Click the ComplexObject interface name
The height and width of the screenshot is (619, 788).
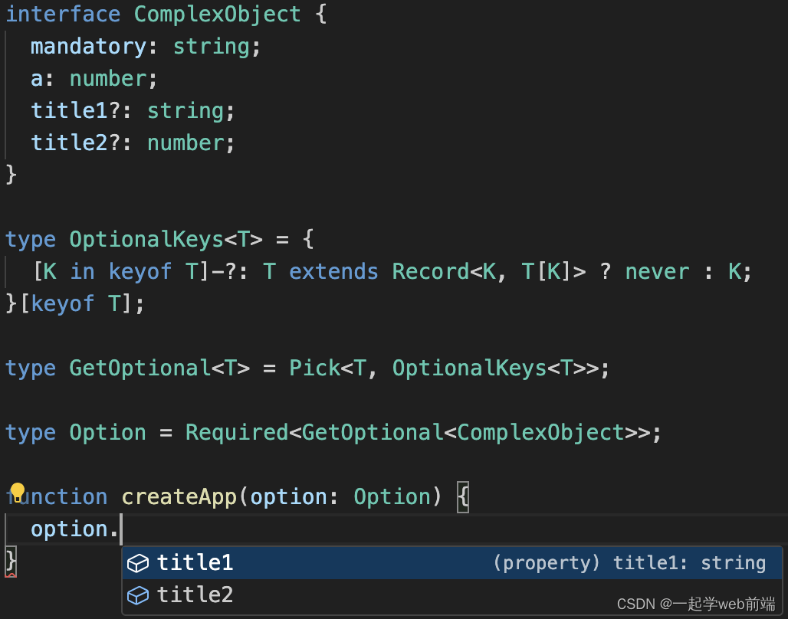(217, 14)
